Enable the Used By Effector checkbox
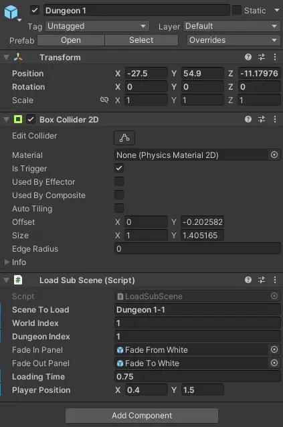The width and height of the screenshot is (283, 427). coord(119,181)
